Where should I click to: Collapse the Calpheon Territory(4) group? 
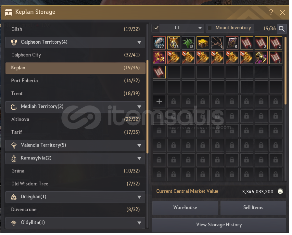pos(76,43)
